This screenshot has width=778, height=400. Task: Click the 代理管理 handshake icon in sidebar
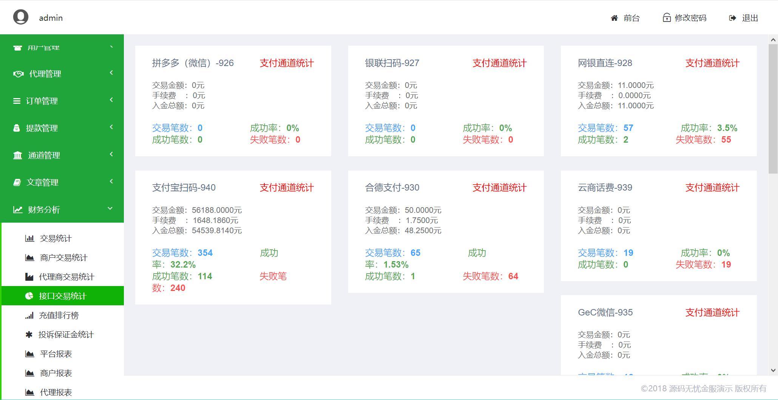(18, 74)
